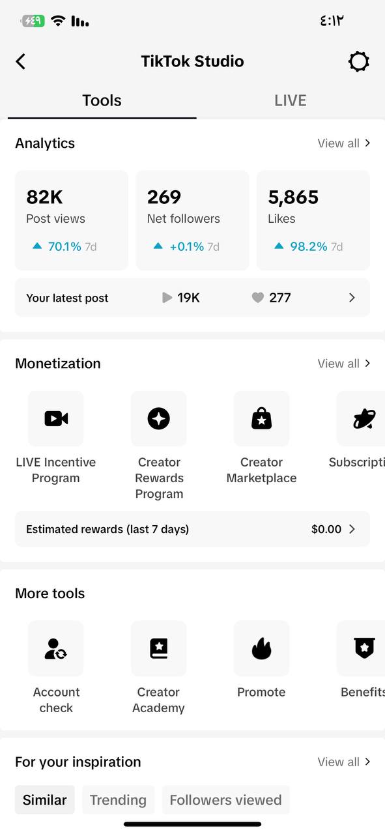Viewport: 385px width, 834px height.
Task: Select the Similar filter chip
Action: tap(45, 799)
